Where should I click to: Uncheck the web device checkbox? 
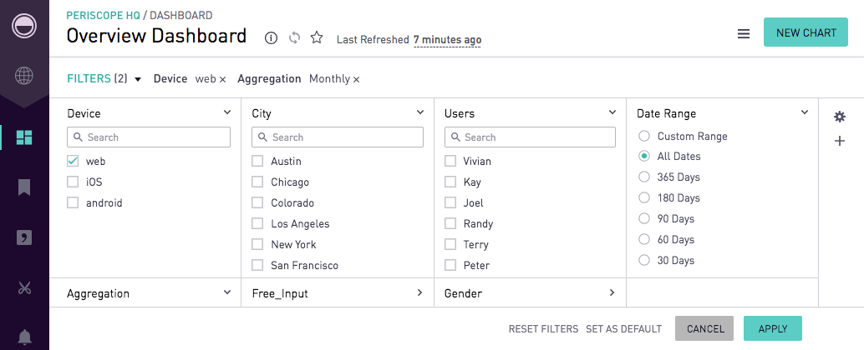click(x=73, y=161)
